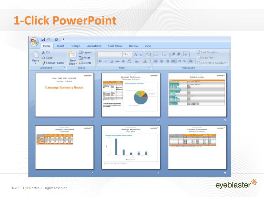The height and width of the screenshot is (198, 264).
Task: Toggle Bold formatting
Action: [x=100, y=61]
